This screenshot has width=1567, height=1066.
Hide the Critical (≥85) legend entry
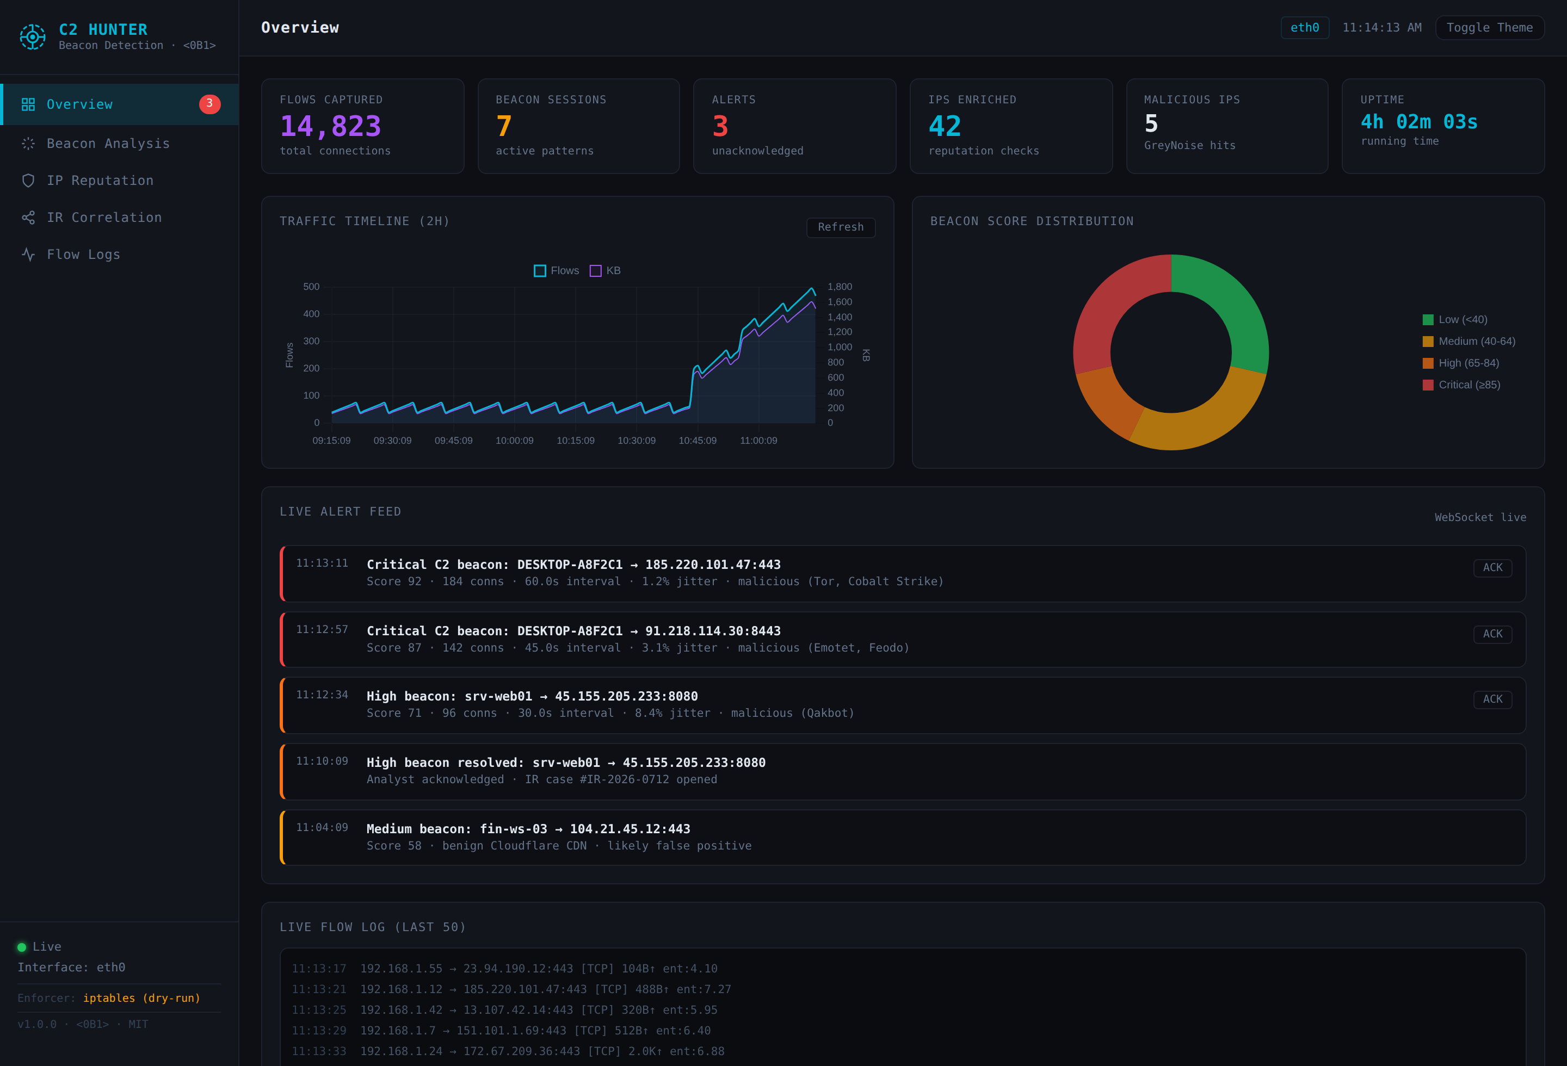tap(1461, 385)
